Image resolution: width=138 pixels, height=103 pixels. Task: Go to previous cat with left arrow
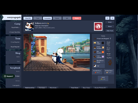(x=108, y=18)
